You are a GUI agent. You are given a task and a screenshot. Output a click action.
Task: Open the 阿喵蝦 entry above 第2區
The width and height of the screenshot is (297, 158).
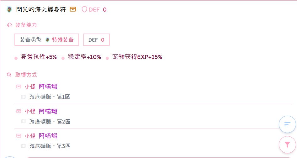tap(48, 111)
